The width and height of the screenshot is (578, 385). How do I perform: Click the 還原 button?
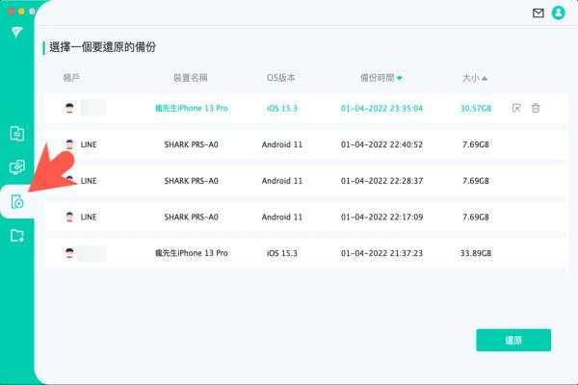coord(513,340)
